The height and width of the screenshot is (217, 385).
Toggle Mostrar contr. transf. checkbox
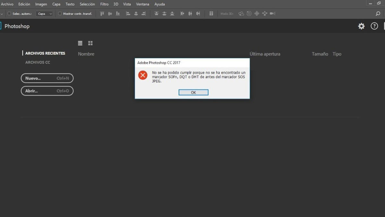click(60, 14)
